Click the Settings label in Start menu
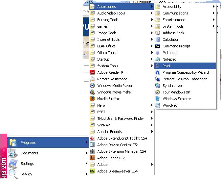 [27, 164]
